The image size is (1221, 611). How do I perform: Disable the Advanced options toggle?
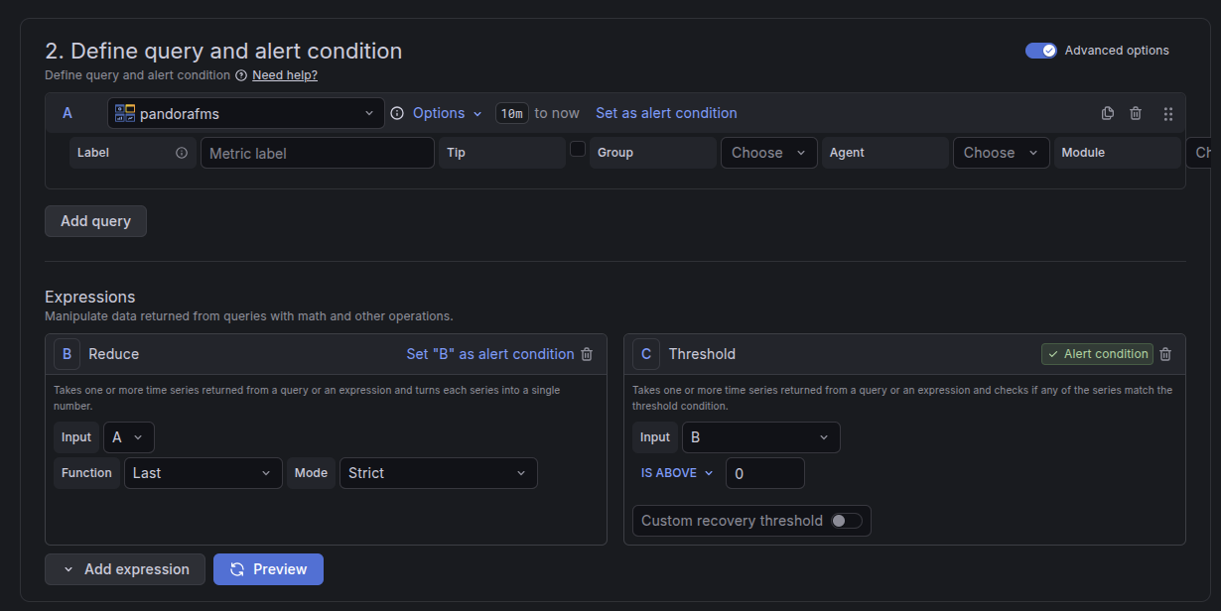[1041, 51]
